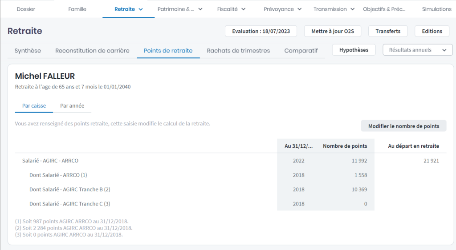
Task: Go to the Dossier menu item
Action: point(26,9)
